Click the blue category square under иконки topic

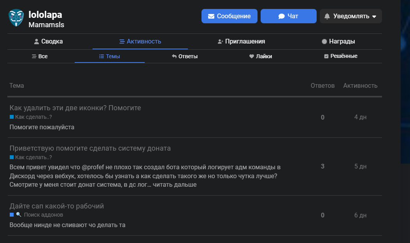(x=12, y=117)
